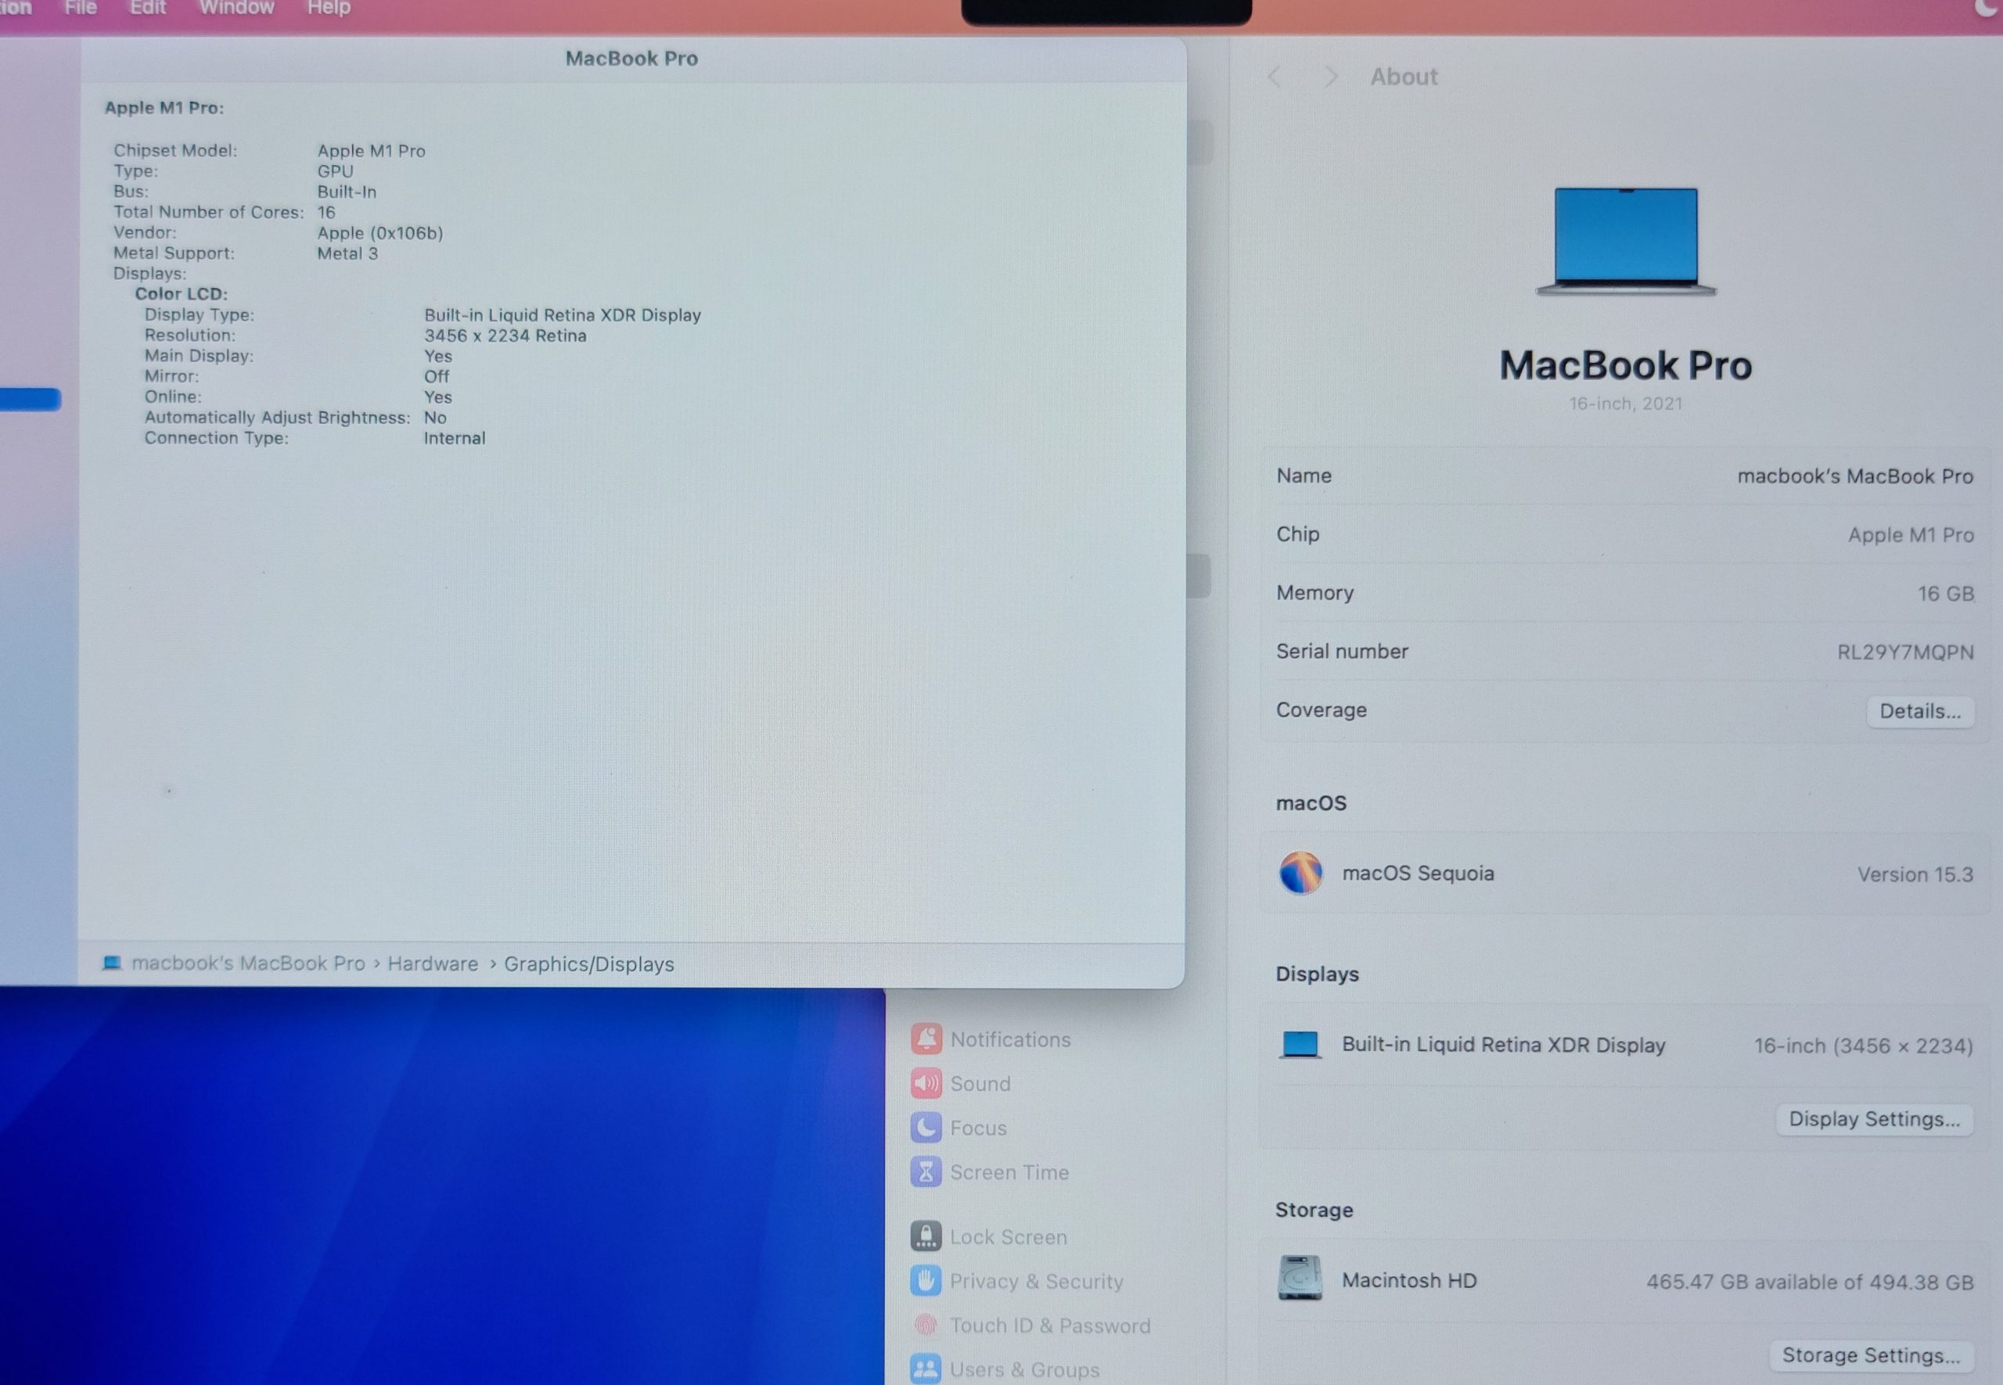
Task: Select the Lock Screen icon
Action: 926,1236
